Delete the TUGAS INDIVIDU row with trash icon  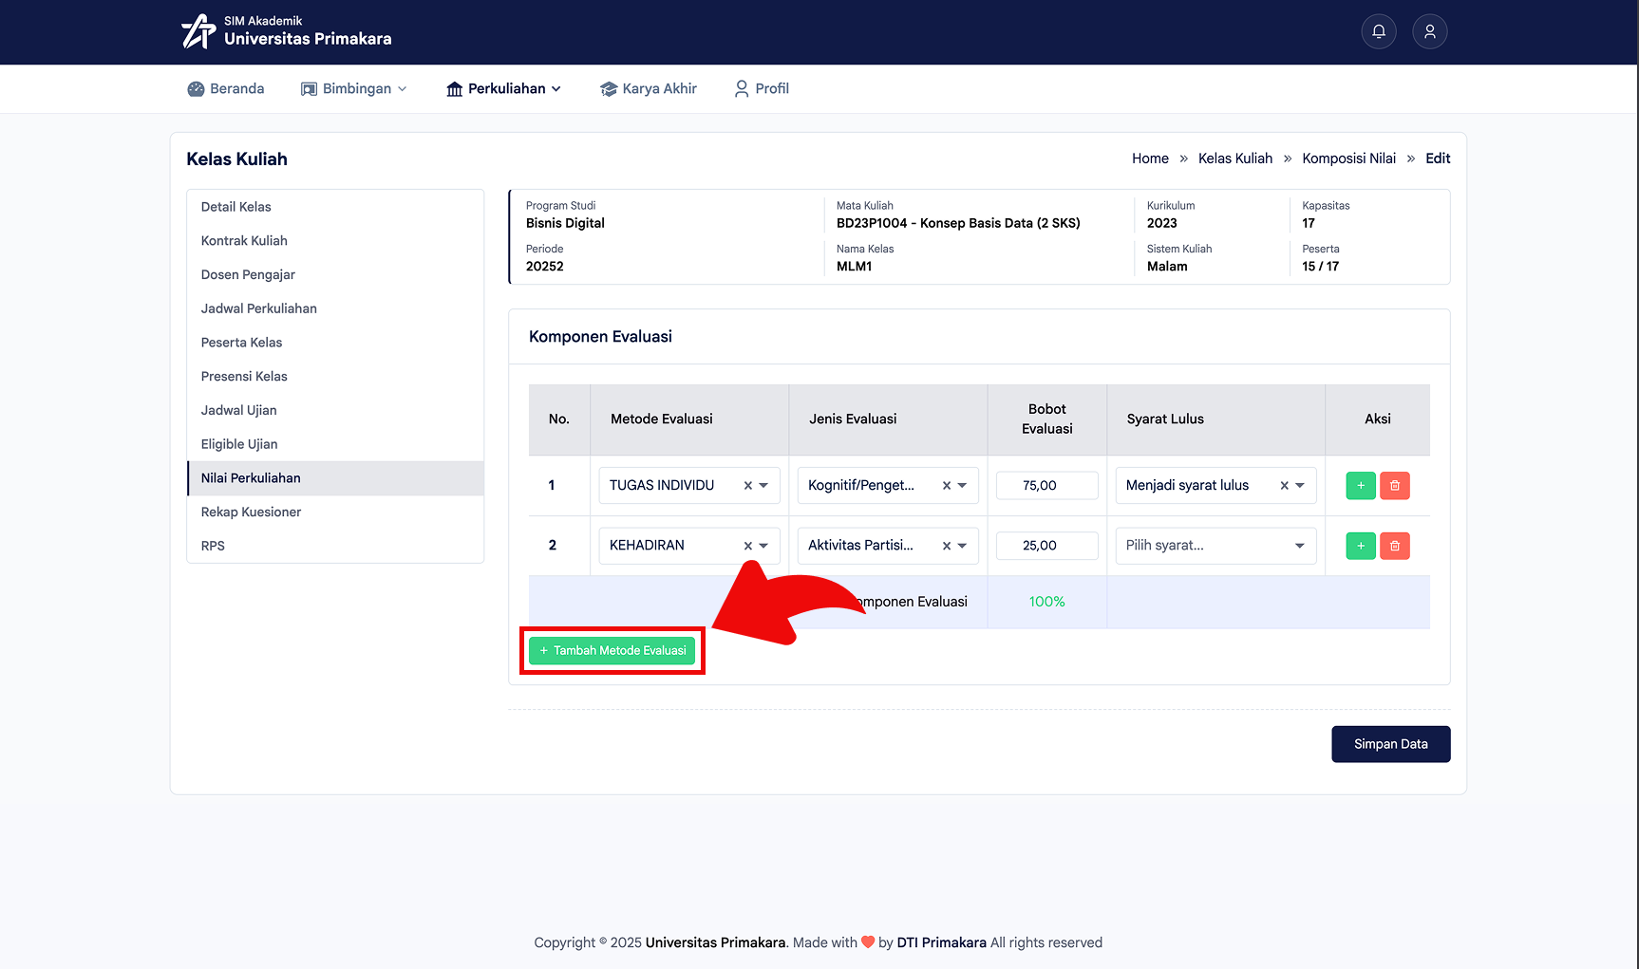point(1394,485)
